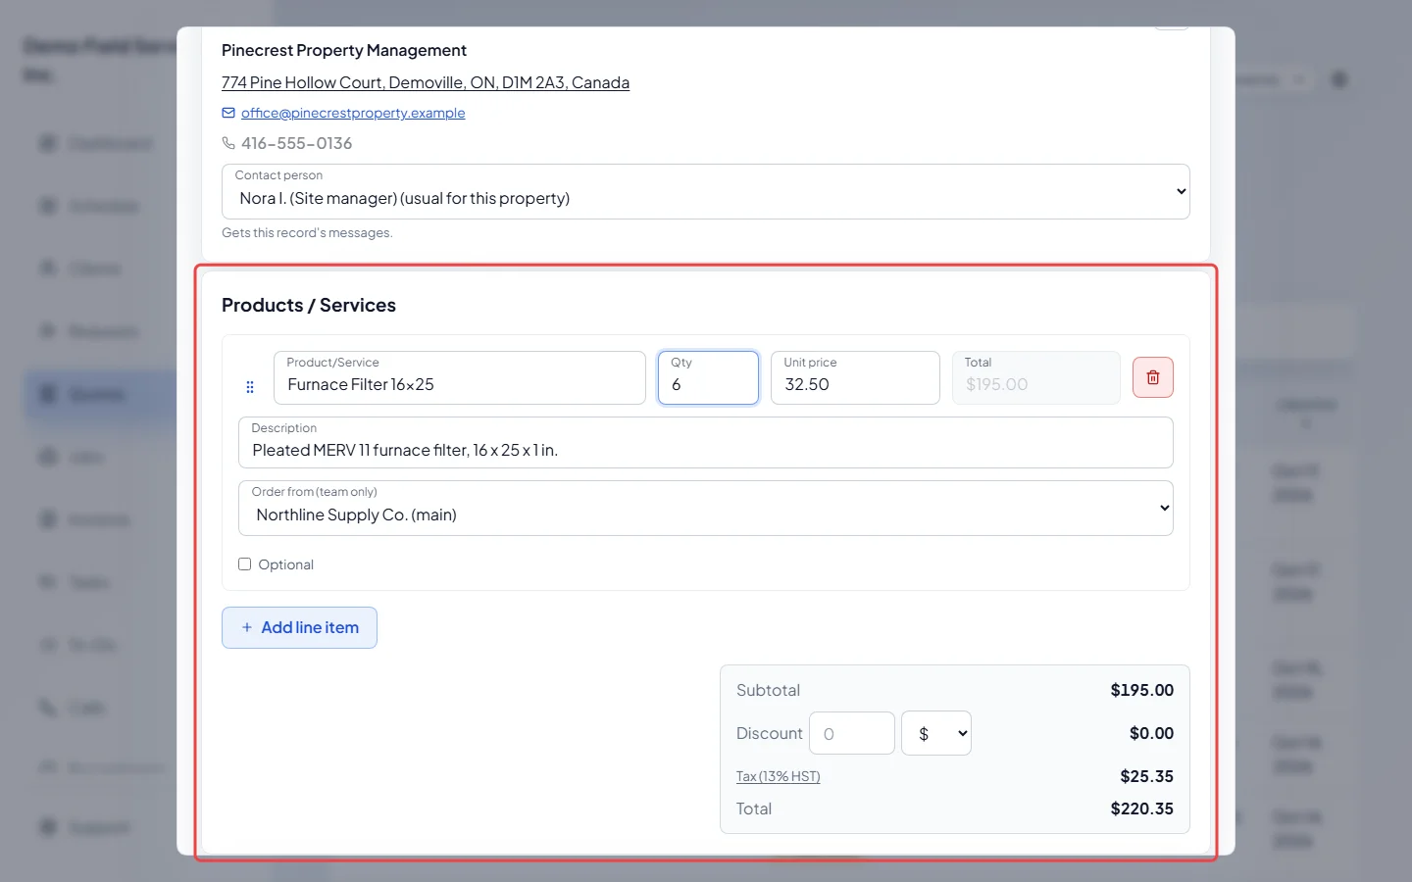Viewport: 1412px width, 882px height.
Task: Grab the line item drag handle
Action: coord(250,387)
